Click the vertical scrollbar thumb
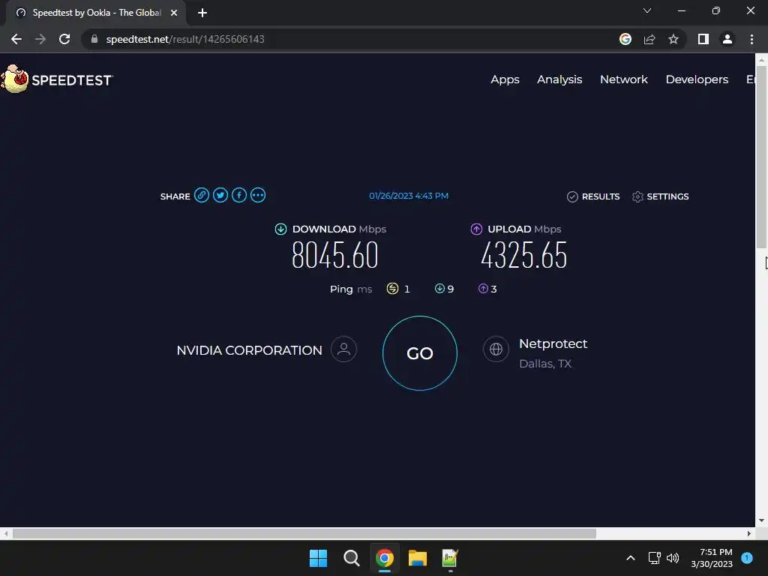The height and width of the screenshot is (576, 768). [760, 157]
